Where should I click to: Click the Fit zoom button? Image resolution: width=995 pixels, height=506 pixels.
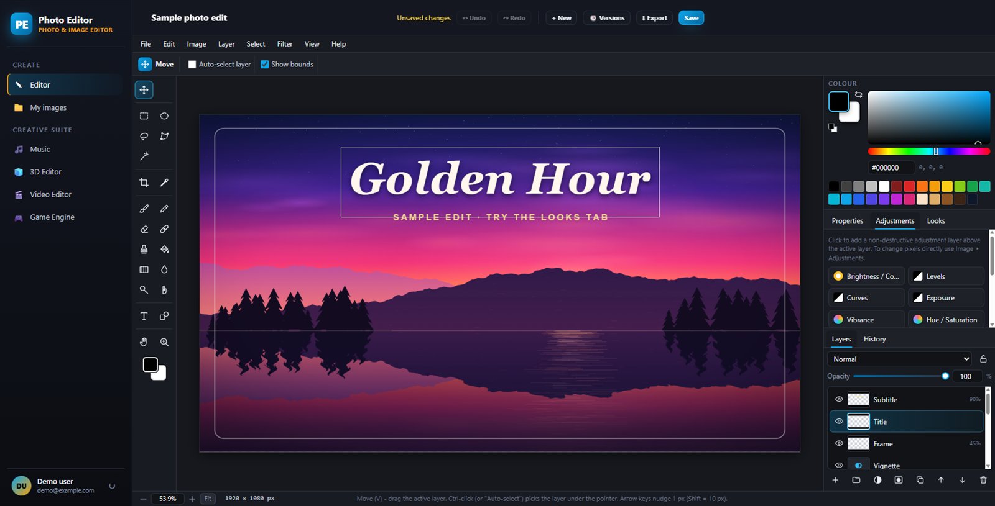208,499
